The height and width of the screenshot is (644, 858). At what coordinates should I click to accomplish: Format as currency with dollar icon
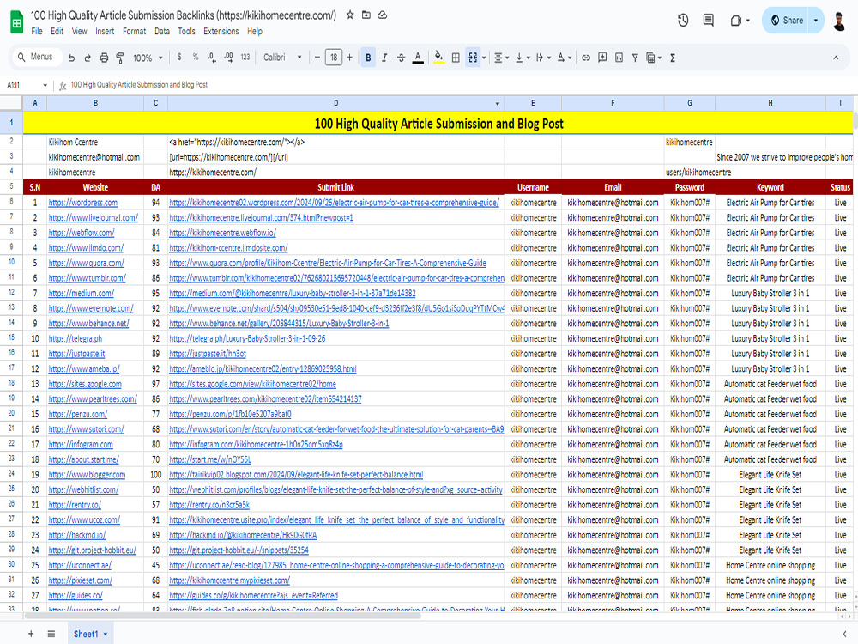[x=179, y=57]
